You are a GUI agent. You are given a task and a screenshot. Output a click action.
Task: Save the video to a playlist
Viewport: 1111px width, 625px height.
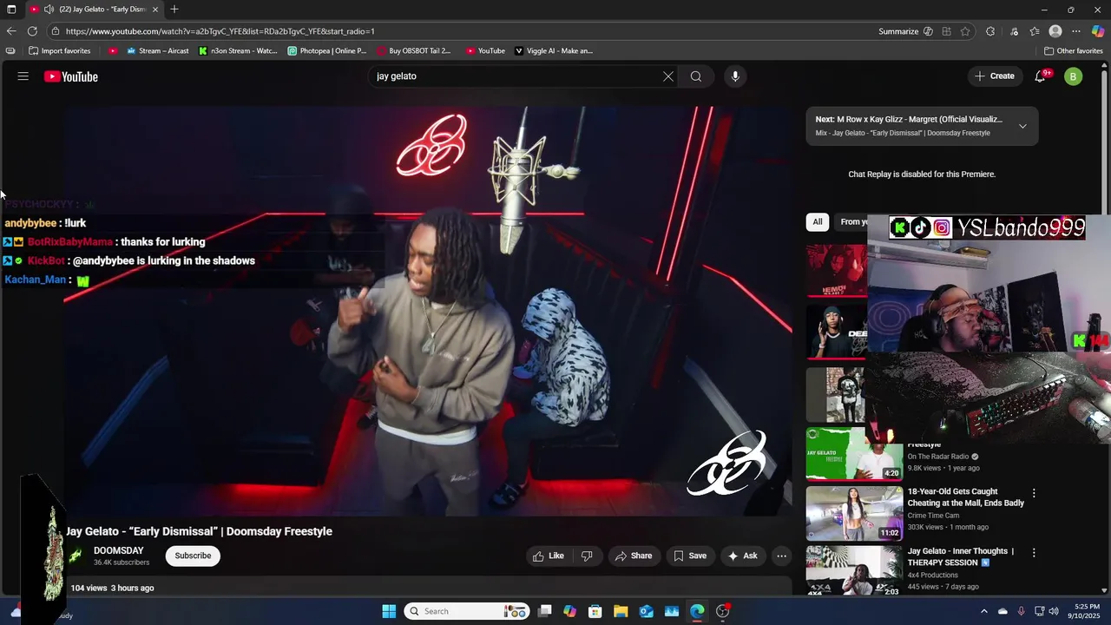[x=690, y=556]
